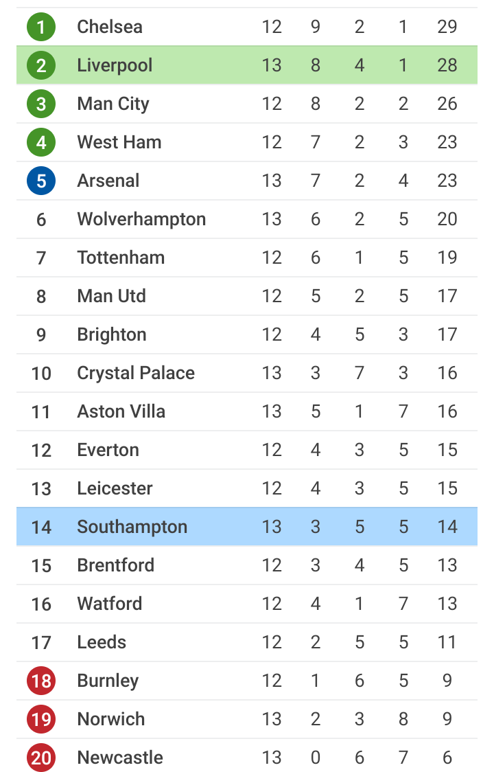Click the green position 4 badge for West Ham
This screenshot has width=494, height=772.
coord(41,142)
